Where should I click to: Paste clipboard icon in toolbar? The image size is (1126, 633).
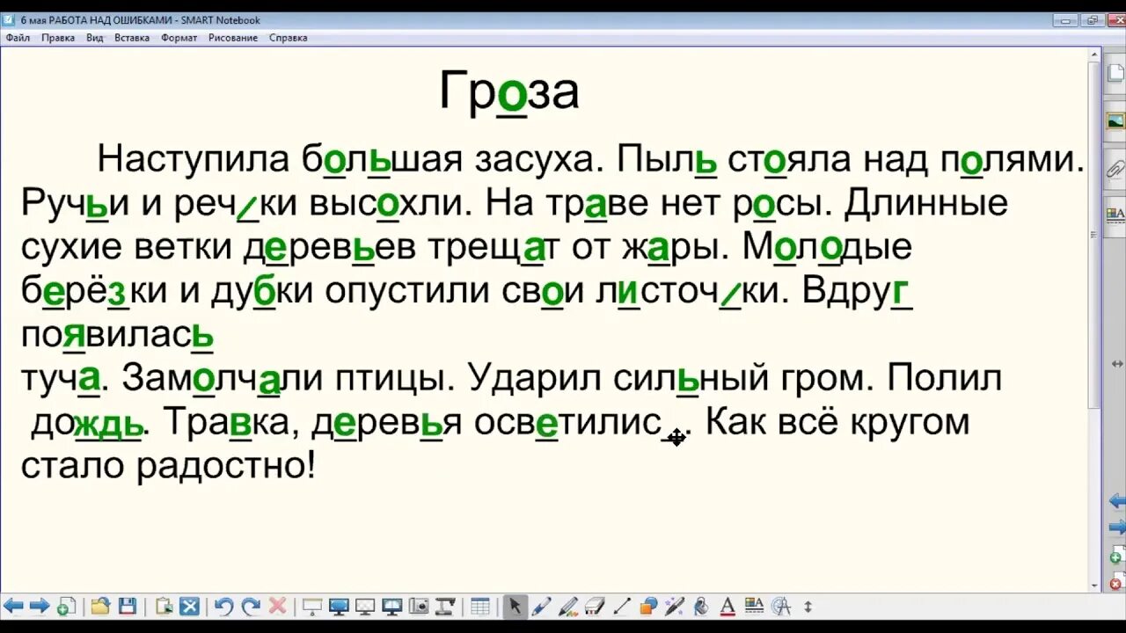[x=164, y=606]
